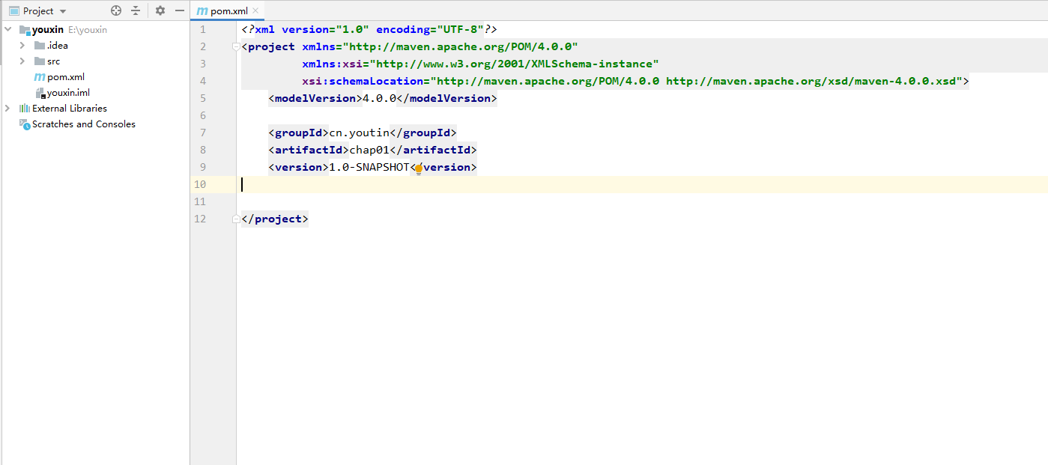
Task: Select Scratches and Consoles
Action: tap(84, 124)
